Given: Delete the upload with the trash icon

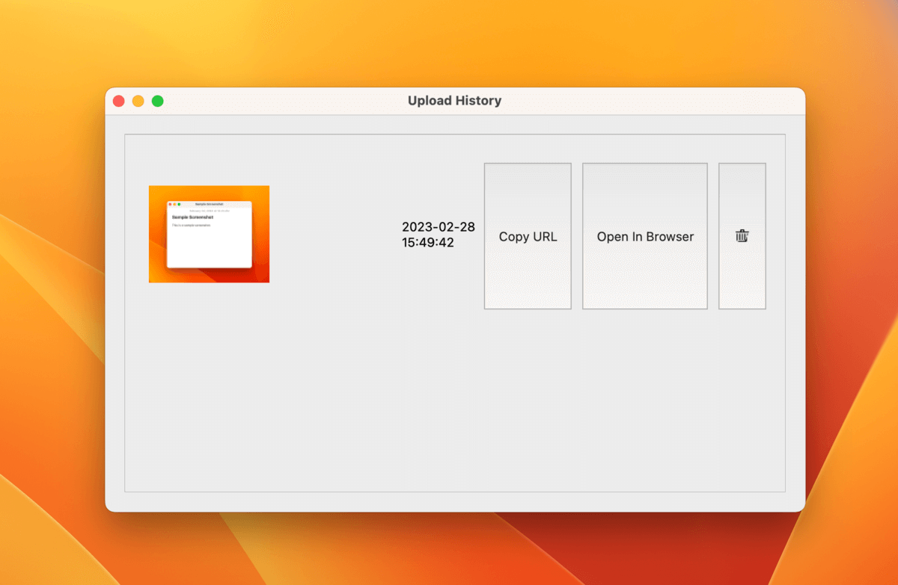Looking at the screenshot, I should pyautogui.click(x=742, y=236).
